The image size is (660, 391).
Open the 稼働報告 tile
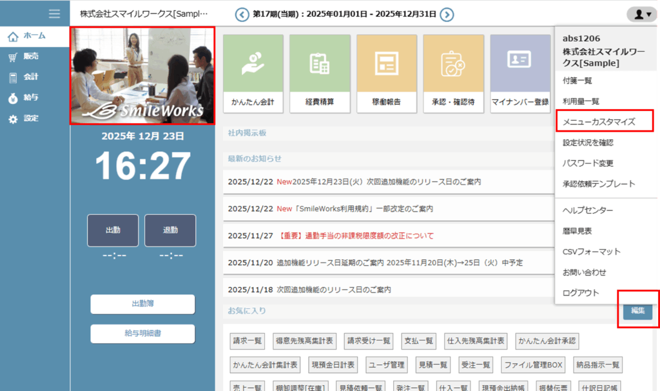click(387, 73)
